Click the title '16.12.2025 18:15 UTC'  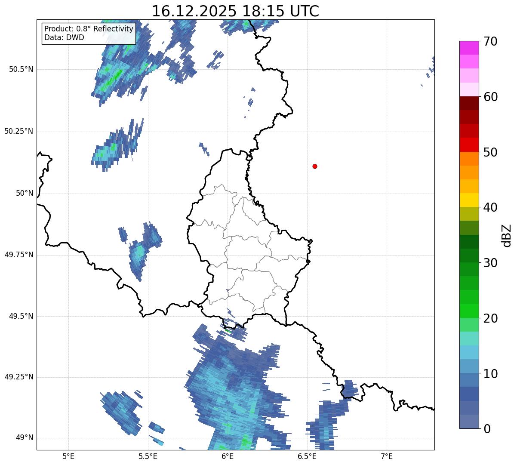(235, 11)
